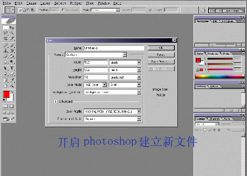247x176 pixels.
Task: Choose New selection mode in options bar
Action: pyautogui.click(x=20, y=10)
